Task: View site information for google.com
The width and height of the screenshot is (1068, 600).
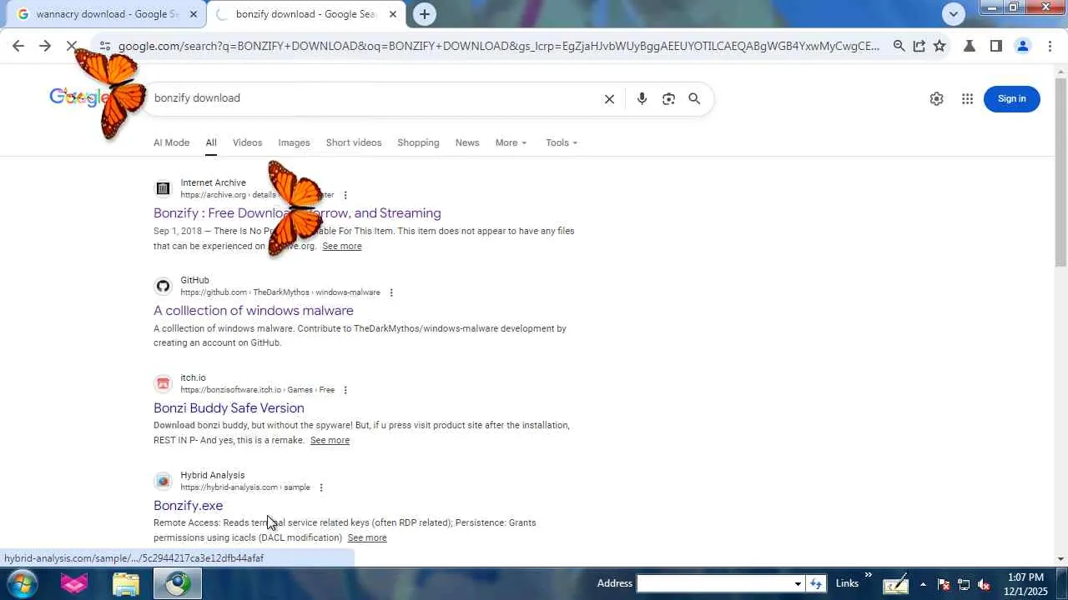Action: (x=104, y=47)
